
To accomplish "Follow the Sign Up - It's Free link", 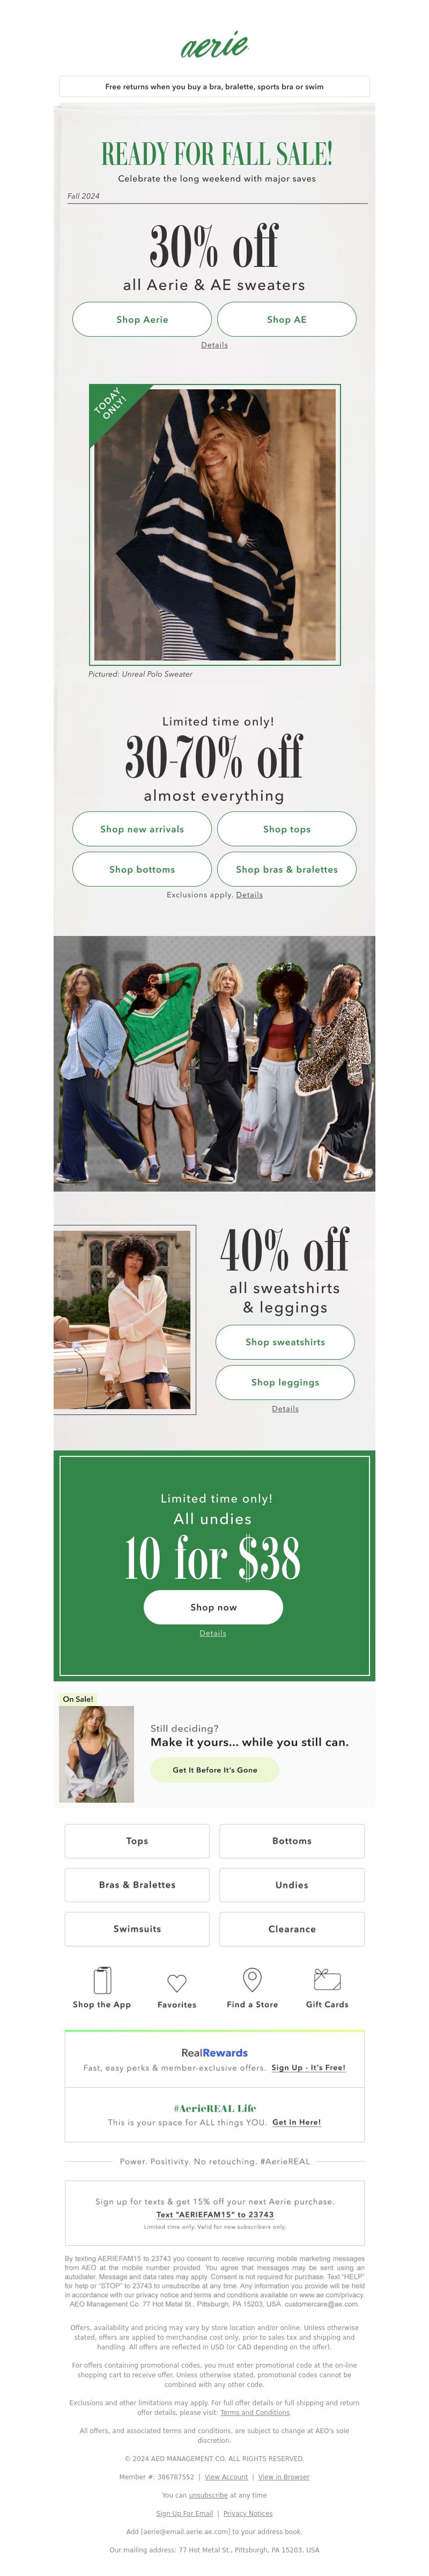I will 308,2067.
